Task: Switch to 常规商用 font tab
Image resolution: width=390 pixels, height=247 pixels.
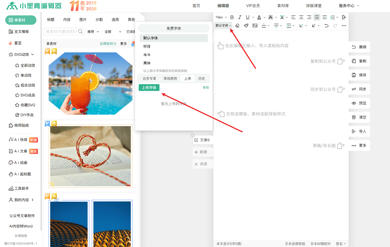Action: tap(170, 78)
